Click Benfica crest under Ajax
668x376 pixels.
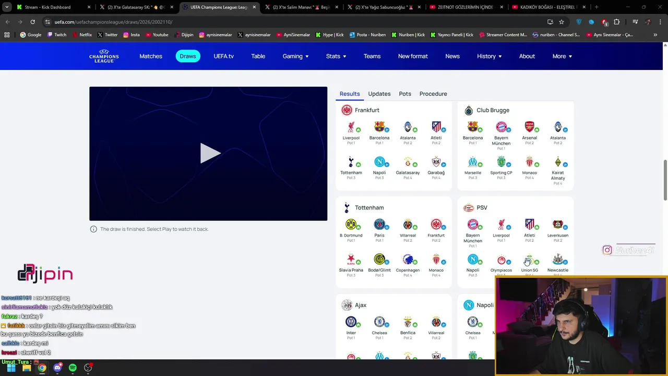pos(408,322)
